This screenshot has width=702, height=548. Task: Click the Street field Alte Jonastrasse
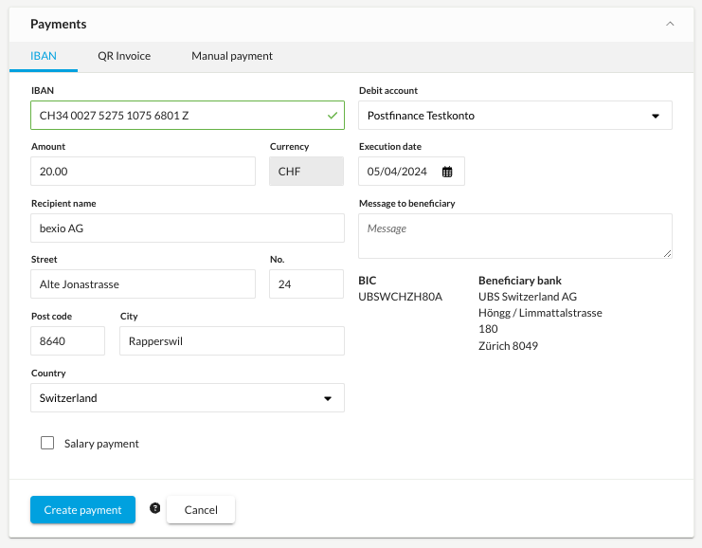143,284
